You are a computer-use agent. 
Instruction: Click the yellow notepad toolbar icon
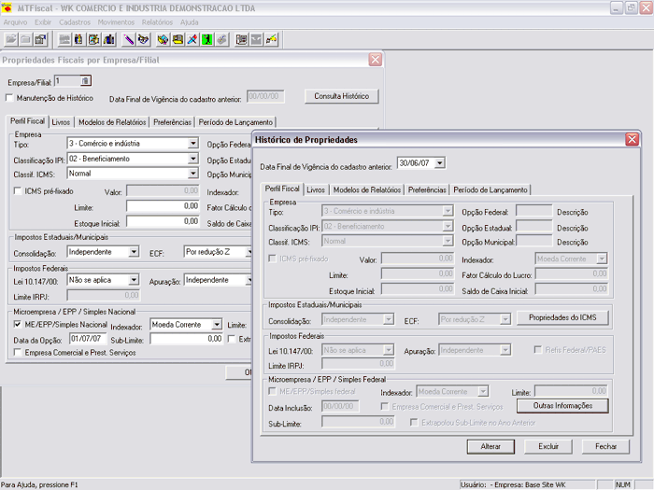(x=177, y=39)
